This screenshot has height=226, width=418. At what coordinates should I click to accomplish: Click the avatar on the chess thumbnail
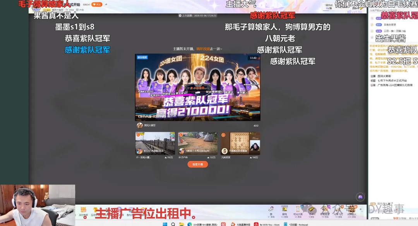coord(224,151)
